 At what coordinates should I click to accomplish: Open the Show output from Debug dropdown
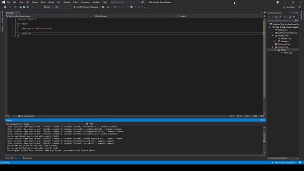47,124
